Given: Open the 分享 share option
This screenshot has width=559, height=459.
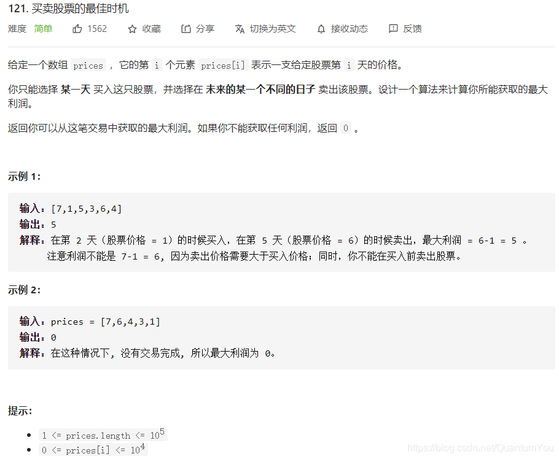Looking at the screenshot, I should tap(205, 28).
